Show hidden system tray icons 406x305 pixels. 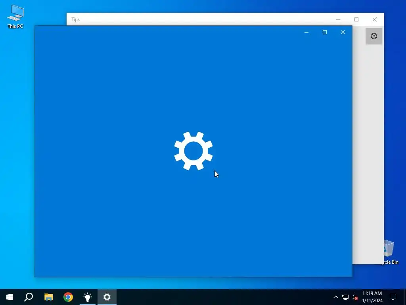pyautogui.click(x=335, y=297)
